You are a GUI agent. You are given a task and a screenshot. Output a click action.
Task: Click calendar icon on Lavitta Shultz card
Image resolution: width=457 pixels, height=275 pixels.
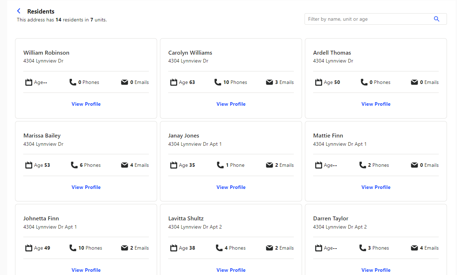[x=174, y=248]
